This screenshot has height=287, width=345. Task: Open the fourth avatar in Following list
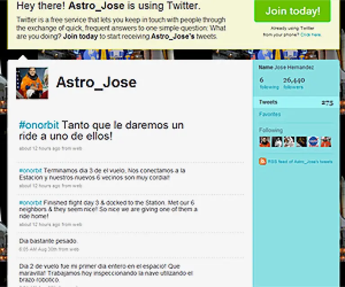(x=301, y=142)
